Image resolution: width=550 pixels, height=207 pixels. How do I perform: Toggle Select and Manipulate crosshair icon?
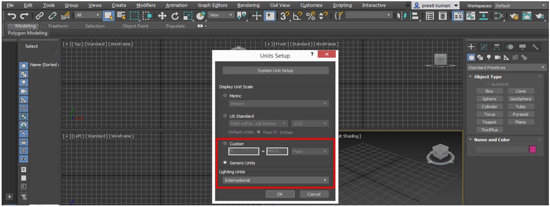256,15
